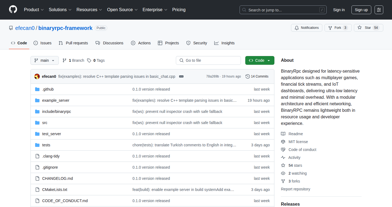Screen dimensions: 392x207
Task: Click the pulse icon beside Activity
Action: tap(283, 157)
